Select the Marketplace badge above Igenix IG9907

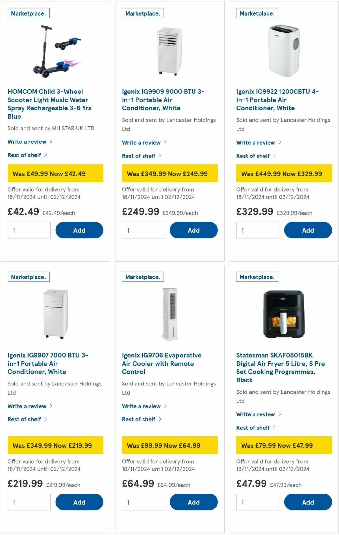pos(29,277)
